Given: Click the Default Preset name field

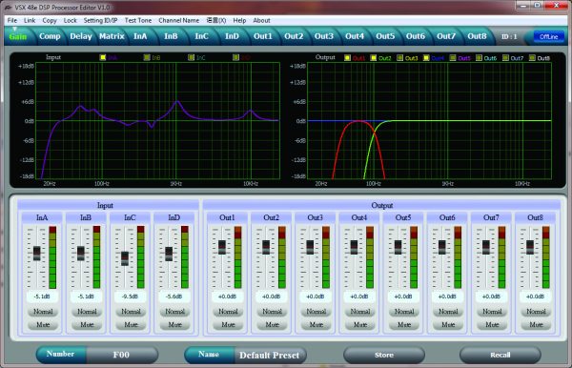Looking at the screenshot, I should (x=270, y=356).
